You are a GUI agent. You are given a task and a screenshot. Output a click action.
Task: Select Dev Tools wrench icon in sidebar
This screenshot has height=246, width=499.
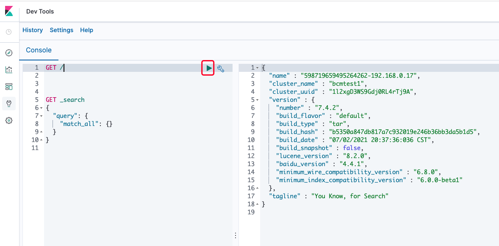pos(9,104)
